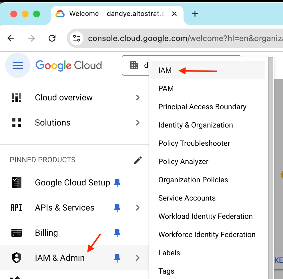Viewport: 283px width, 279px height.
Task: Open Workload Identity Federation
Action: coord(207,216)
